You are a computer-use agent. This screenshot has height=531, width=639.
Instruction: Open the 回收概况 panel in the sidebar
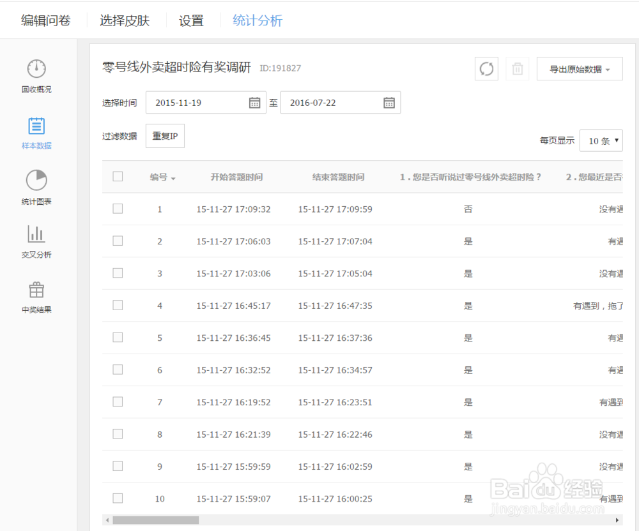coord(36,75)
